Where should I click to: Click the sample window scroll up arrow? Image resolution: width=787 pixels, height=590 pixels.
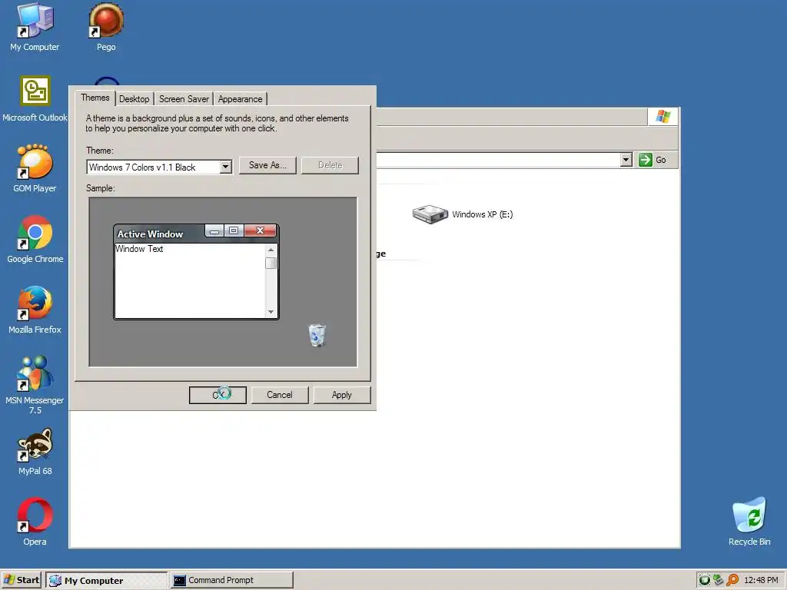pos(271,250)
